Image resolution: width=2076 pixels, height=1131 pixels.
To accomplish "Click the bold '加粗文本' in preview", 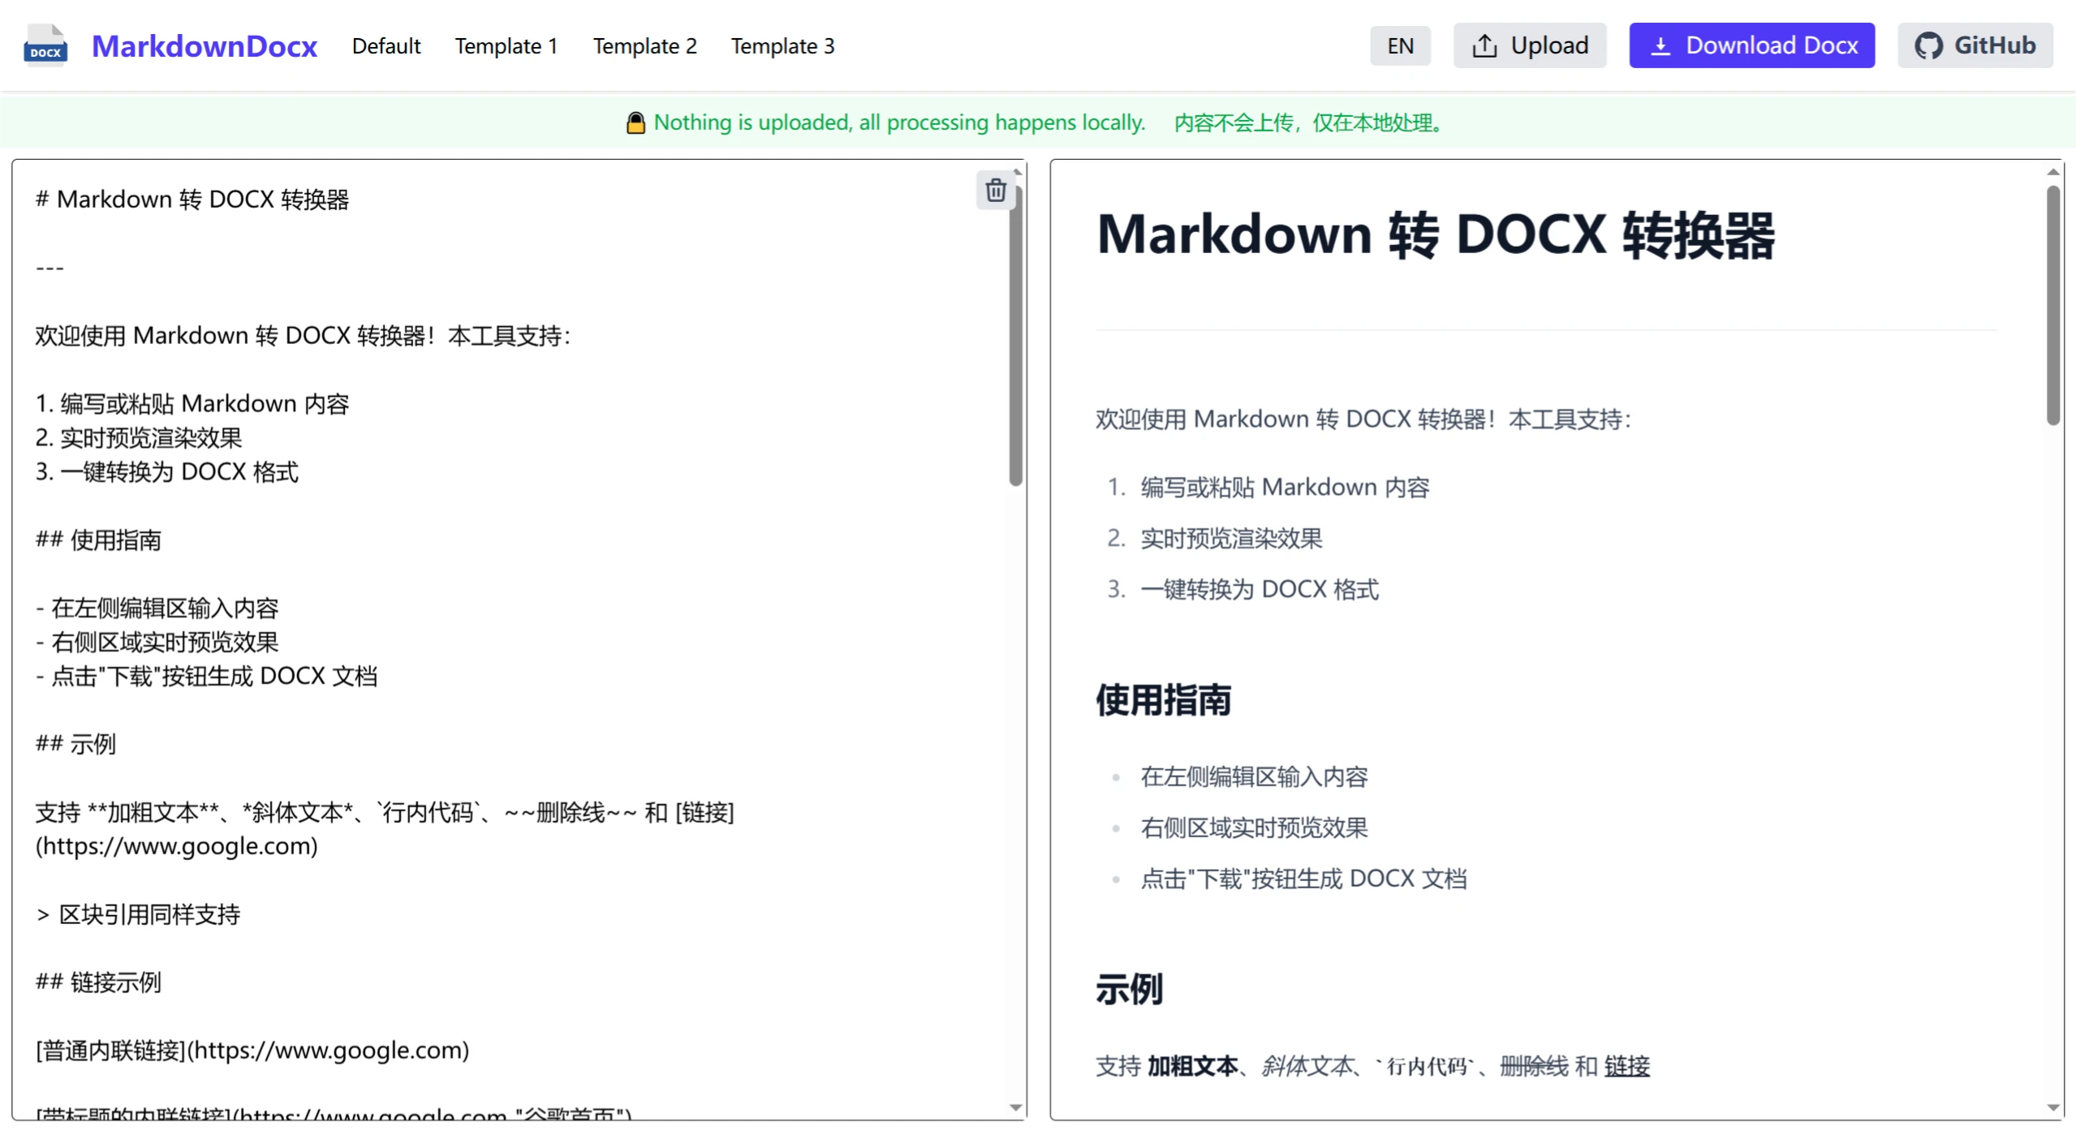I will point(1192,1065).
